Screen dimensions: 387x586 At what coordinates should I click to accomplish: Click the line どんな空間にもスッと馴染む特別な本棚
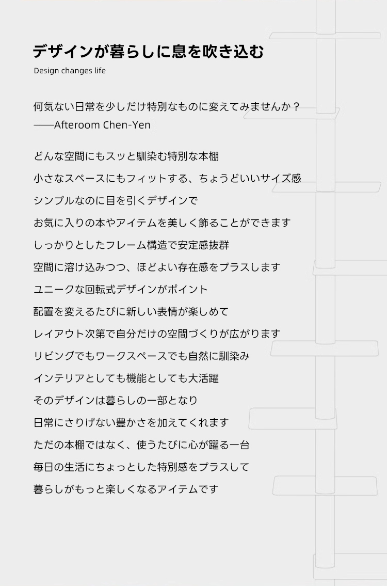(126, 156)
